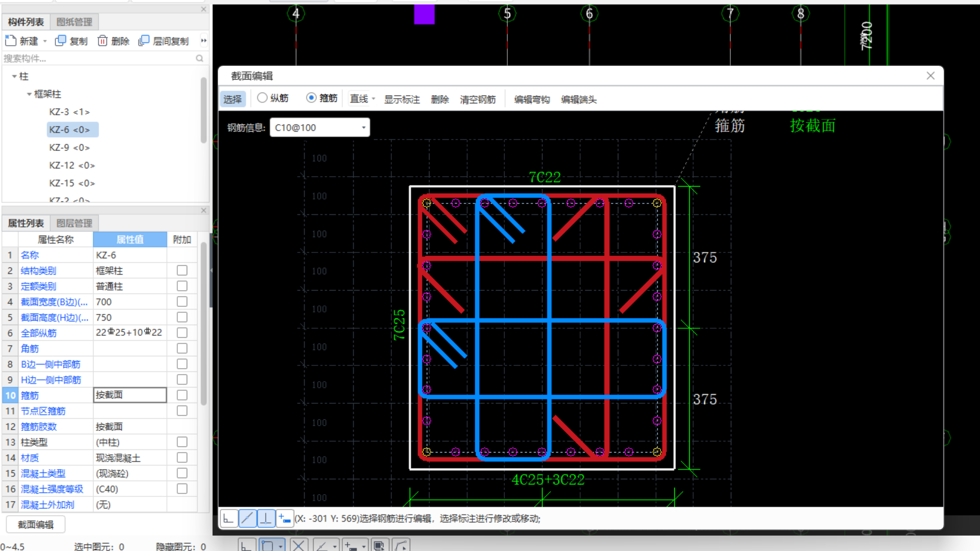Image resolution: width=980 pixels, height=551 pixels.
Task: Open the toolbar overflow double-arrow
Action: click(204, 41)
